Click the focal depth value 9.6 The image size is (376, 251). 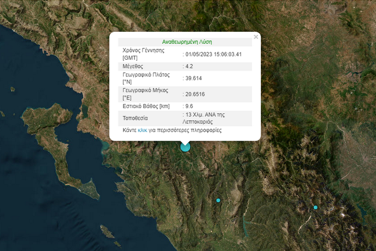click(x=190, y=106)
